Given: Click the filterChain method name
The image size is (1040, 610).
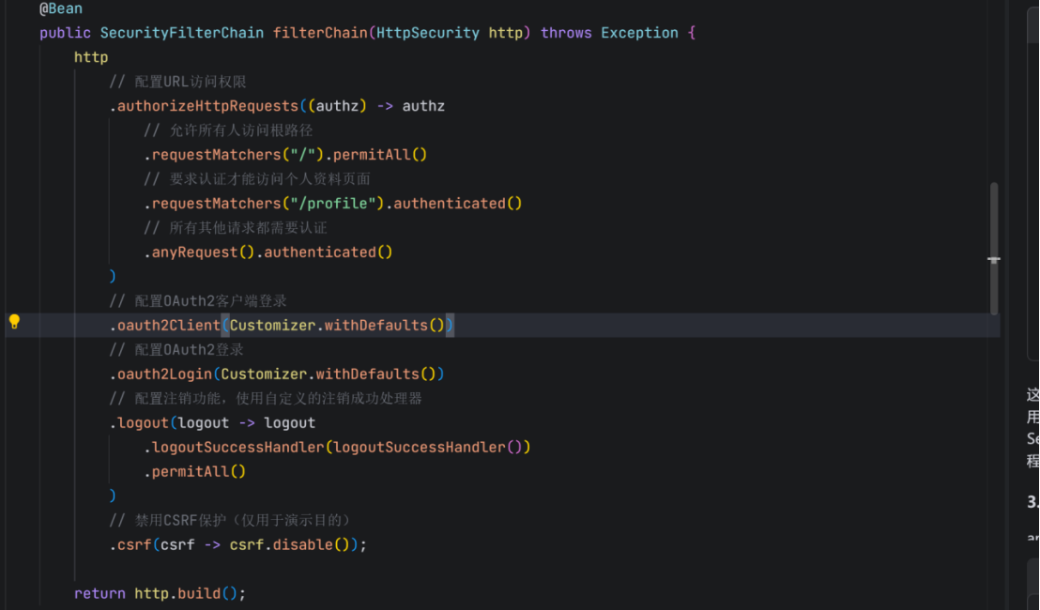Looking at the screenshot, I should coord(320,33).
